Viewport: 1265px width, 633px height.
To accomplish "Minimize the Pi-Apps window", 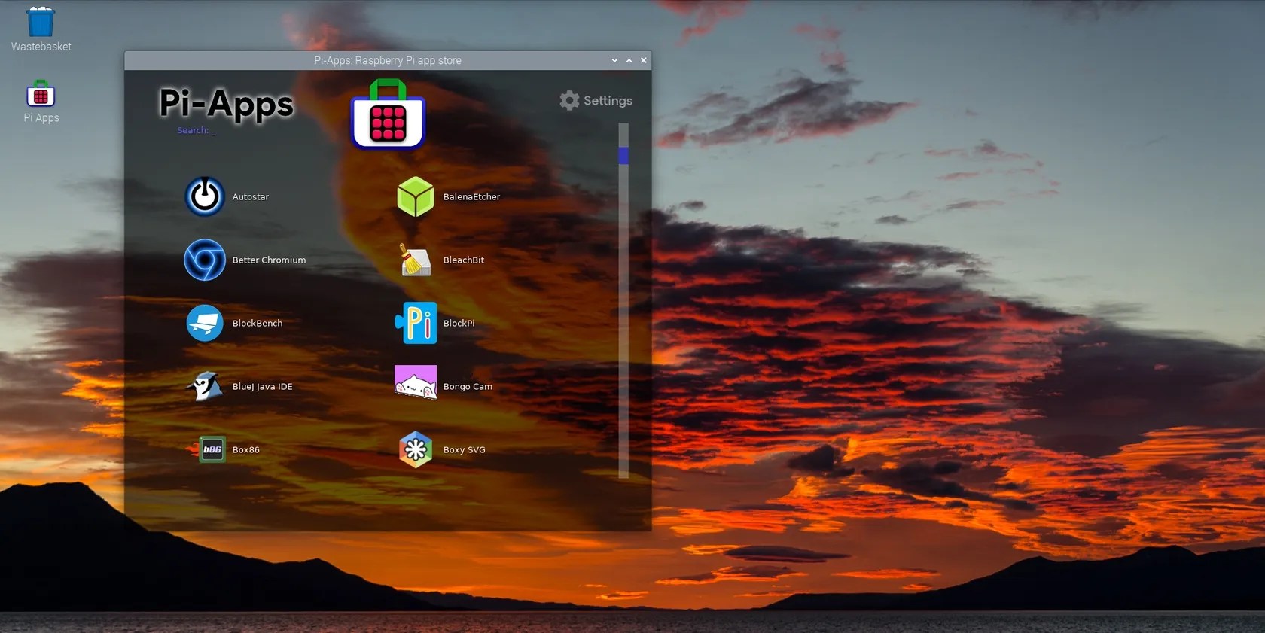I will click(614, 60).
